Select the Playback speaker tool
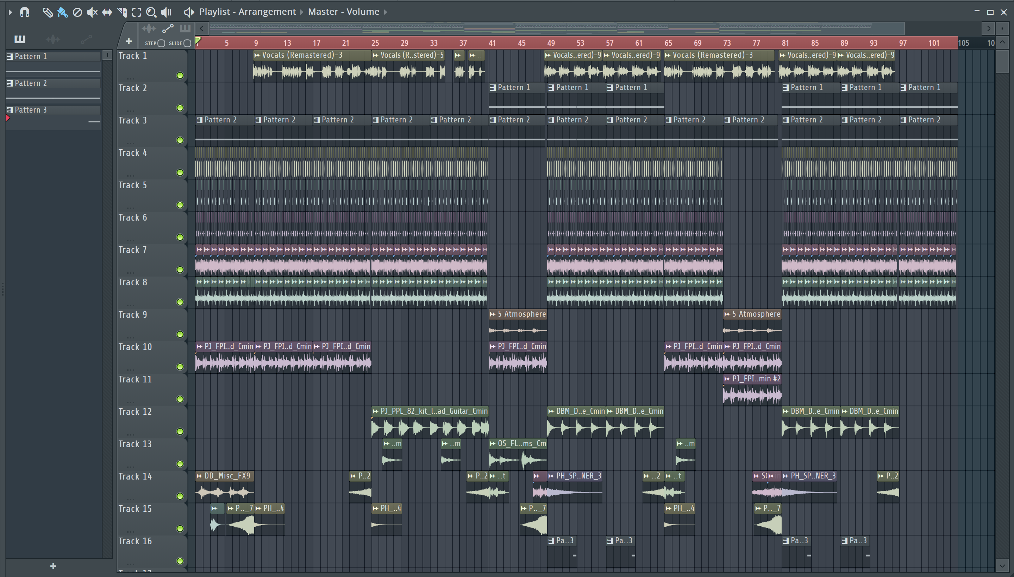Viewport: 1014px width, 577px height. click(166, 12)
